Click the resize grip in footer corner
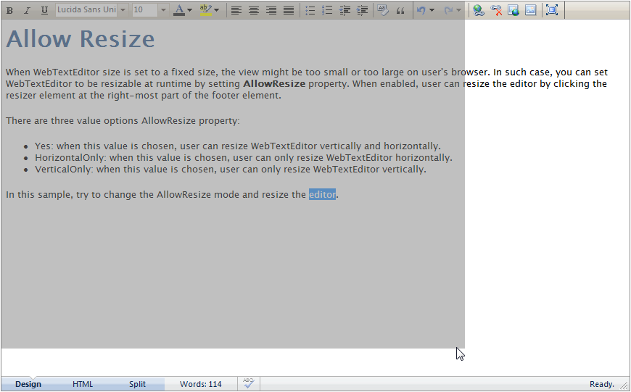 pyautogui.click(x=624, y=385)
